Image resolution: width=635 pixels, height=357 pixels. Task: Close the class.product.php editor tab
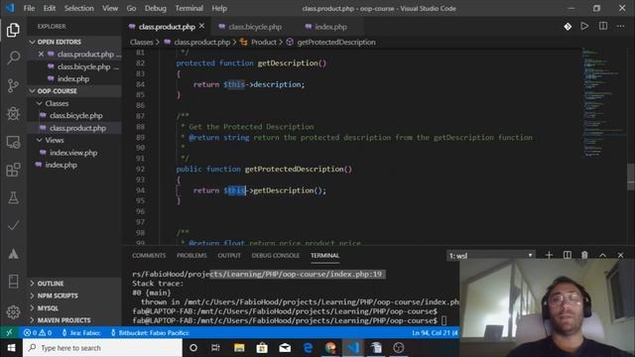201,27
